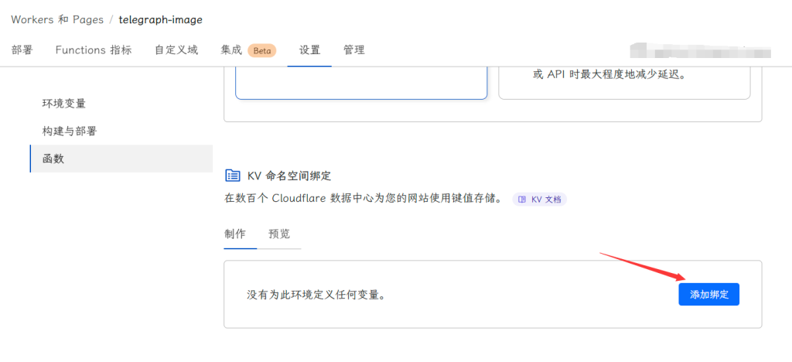Select the card about 减少延迟

pos(624,83)
